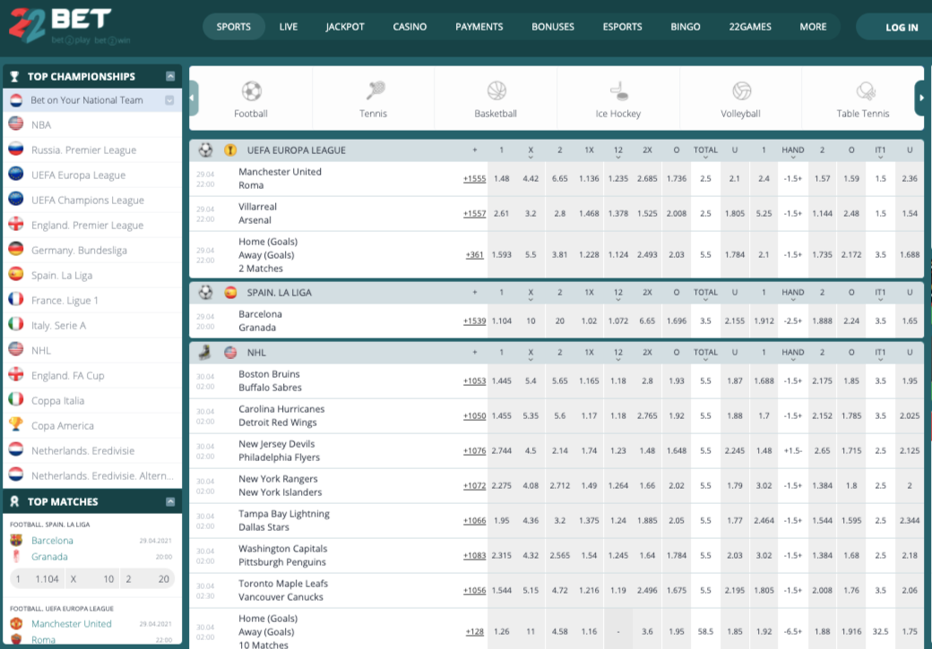Expand Bet on Your National Team dropdown
The height and width of the screenshot is (649, 932).
coord(169,100)
